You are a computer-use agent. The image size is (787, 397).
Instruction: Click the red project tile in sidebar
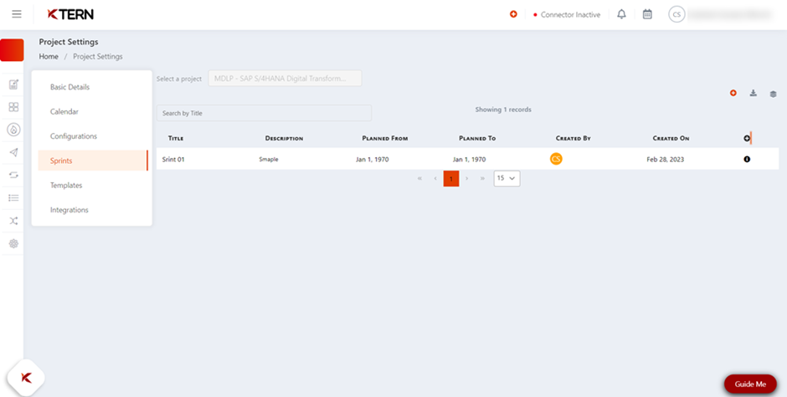(x=12, y=50)
